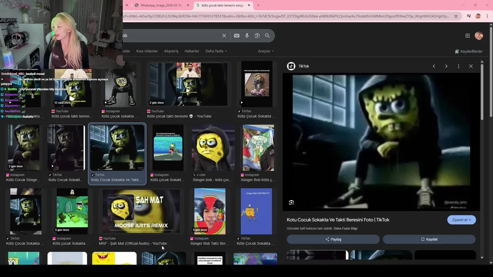Click the Ziyaret et button
This screenshot has width=493, height=277.
461,220
